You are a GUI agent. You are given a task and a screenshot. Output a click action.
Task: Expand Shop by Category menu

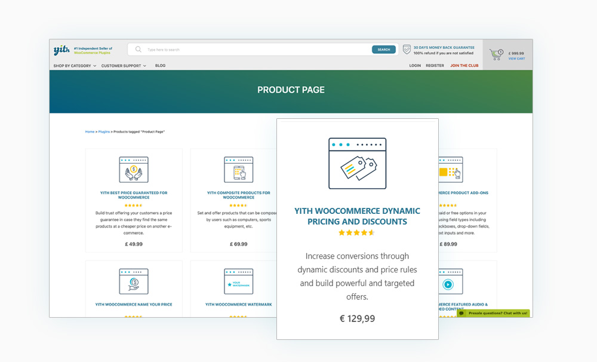75,66
